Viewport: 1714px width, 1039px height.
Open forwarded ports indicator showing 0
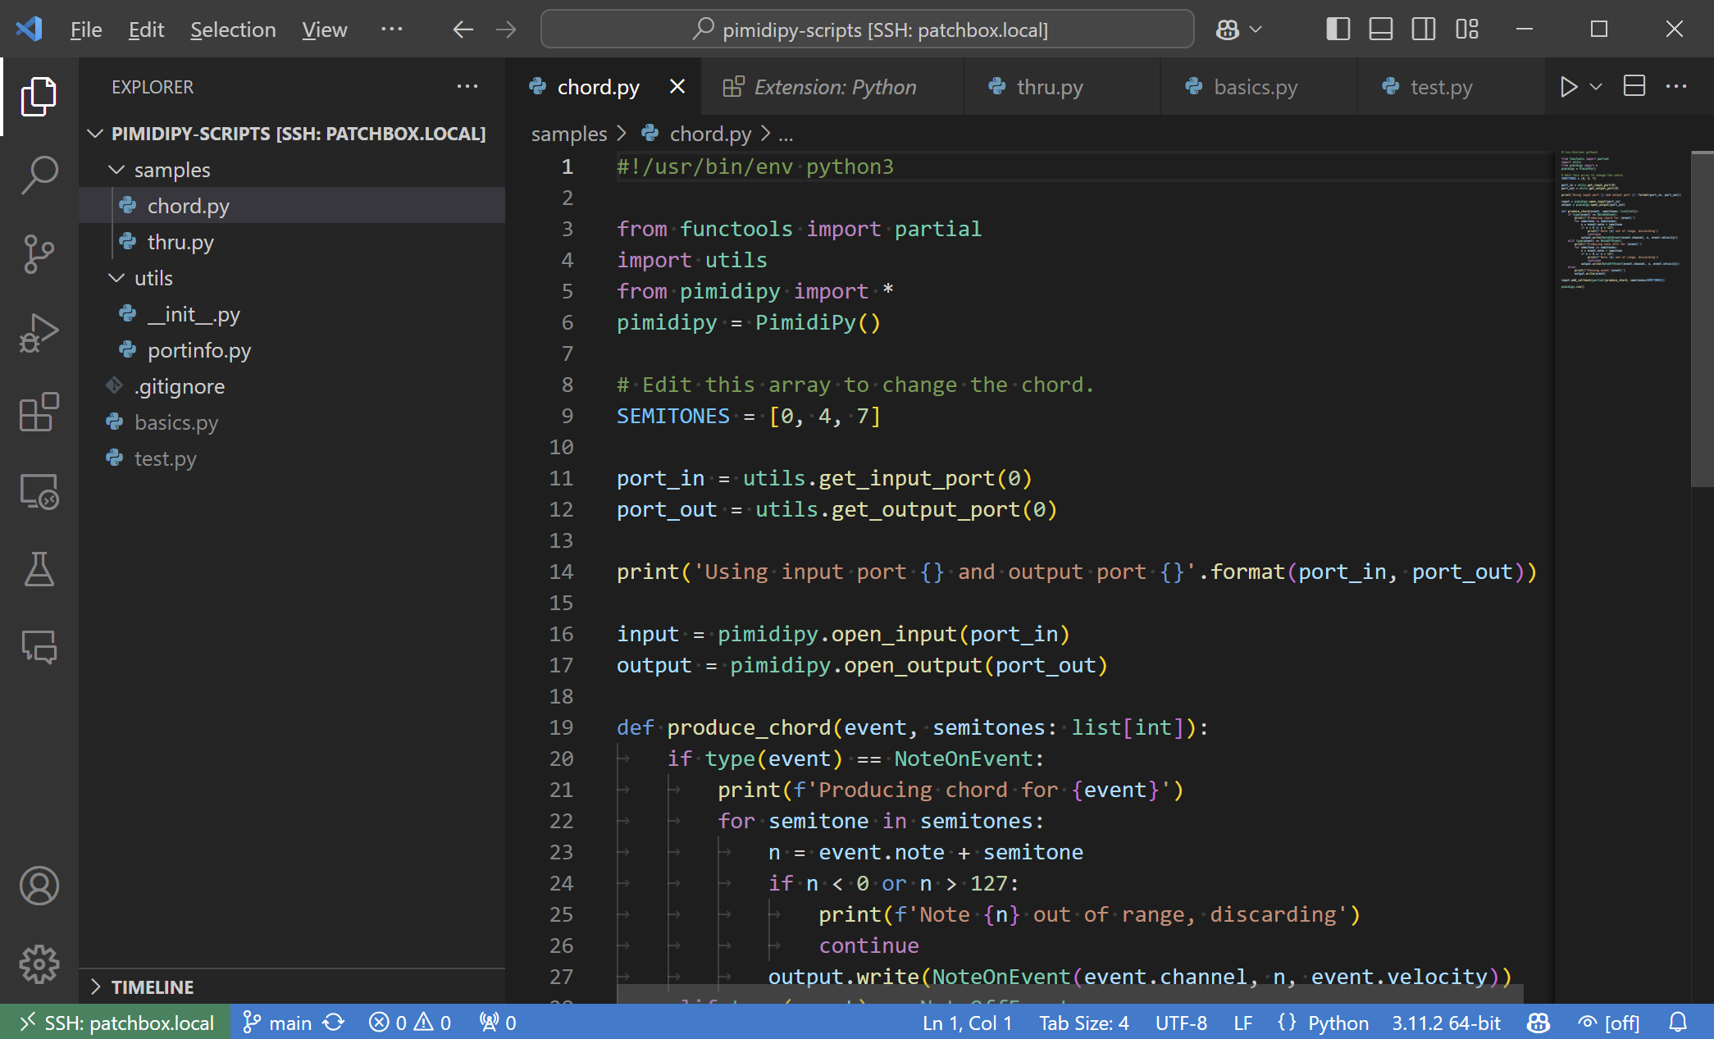pyautogui.click(x=498, y=1023)
